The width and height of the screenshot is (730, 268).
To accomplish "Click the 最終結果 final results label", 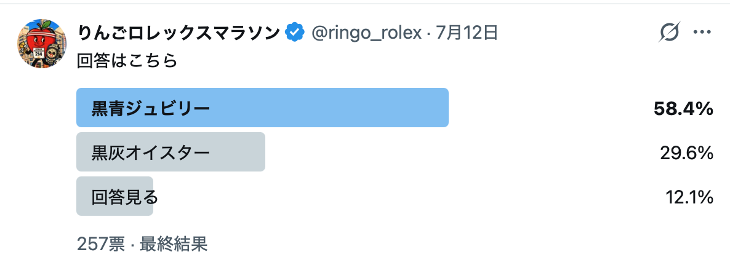I will tap(173, 244).
